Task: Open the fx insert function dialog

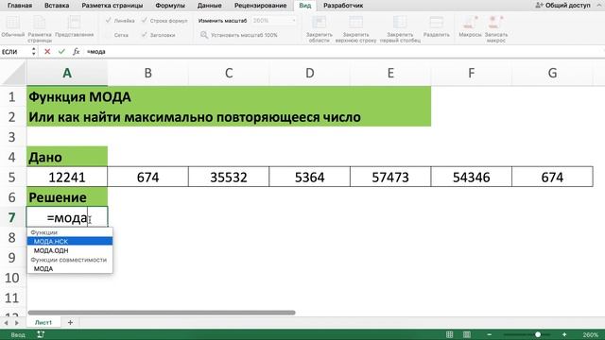Action: (76, 51)
